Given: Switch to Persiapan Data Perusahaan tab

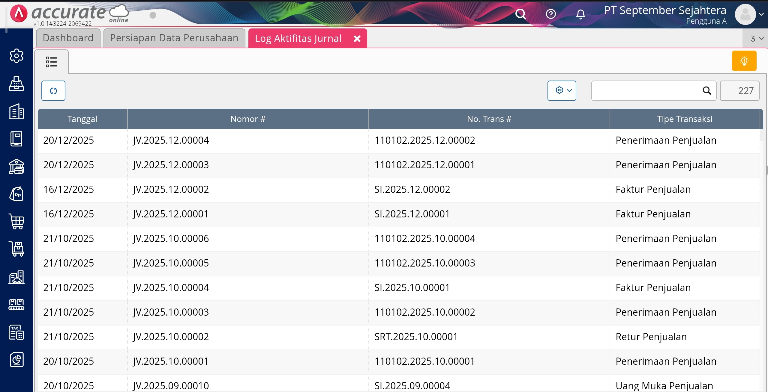Looking at the screenshot, I should (174, 38).
